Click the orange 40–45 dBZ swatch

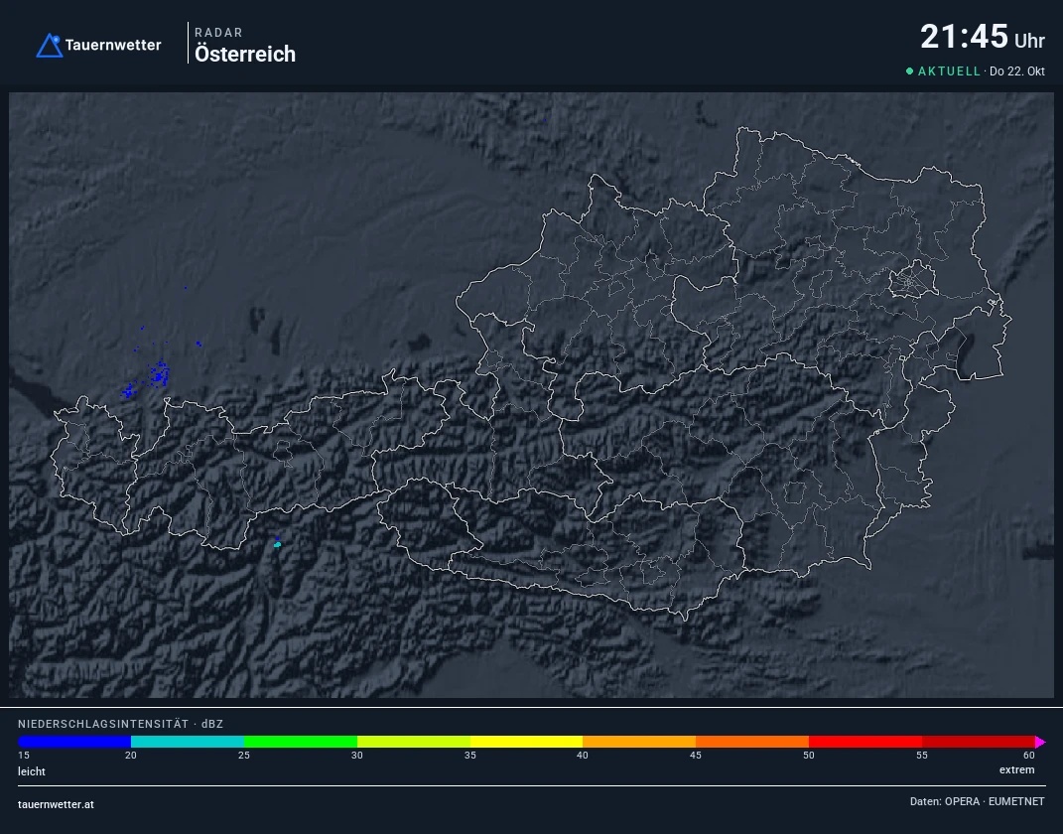[639, 742]
